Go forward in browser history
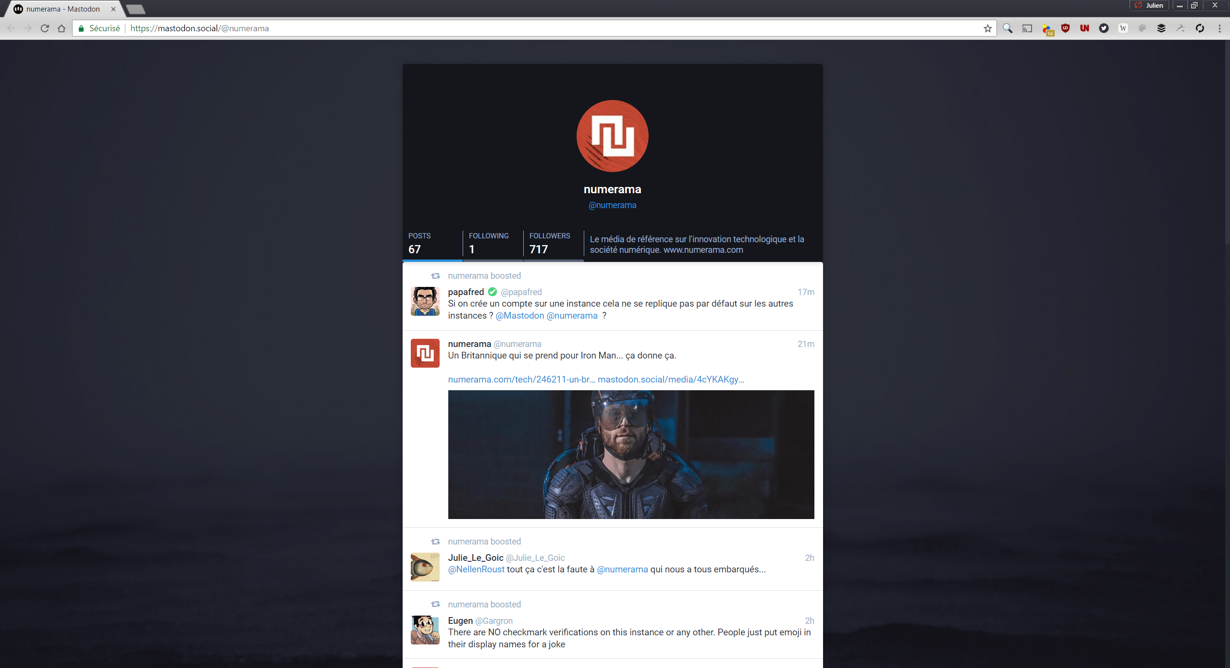The height and width of the screenshot is (668, 1230). coord(28,28)
